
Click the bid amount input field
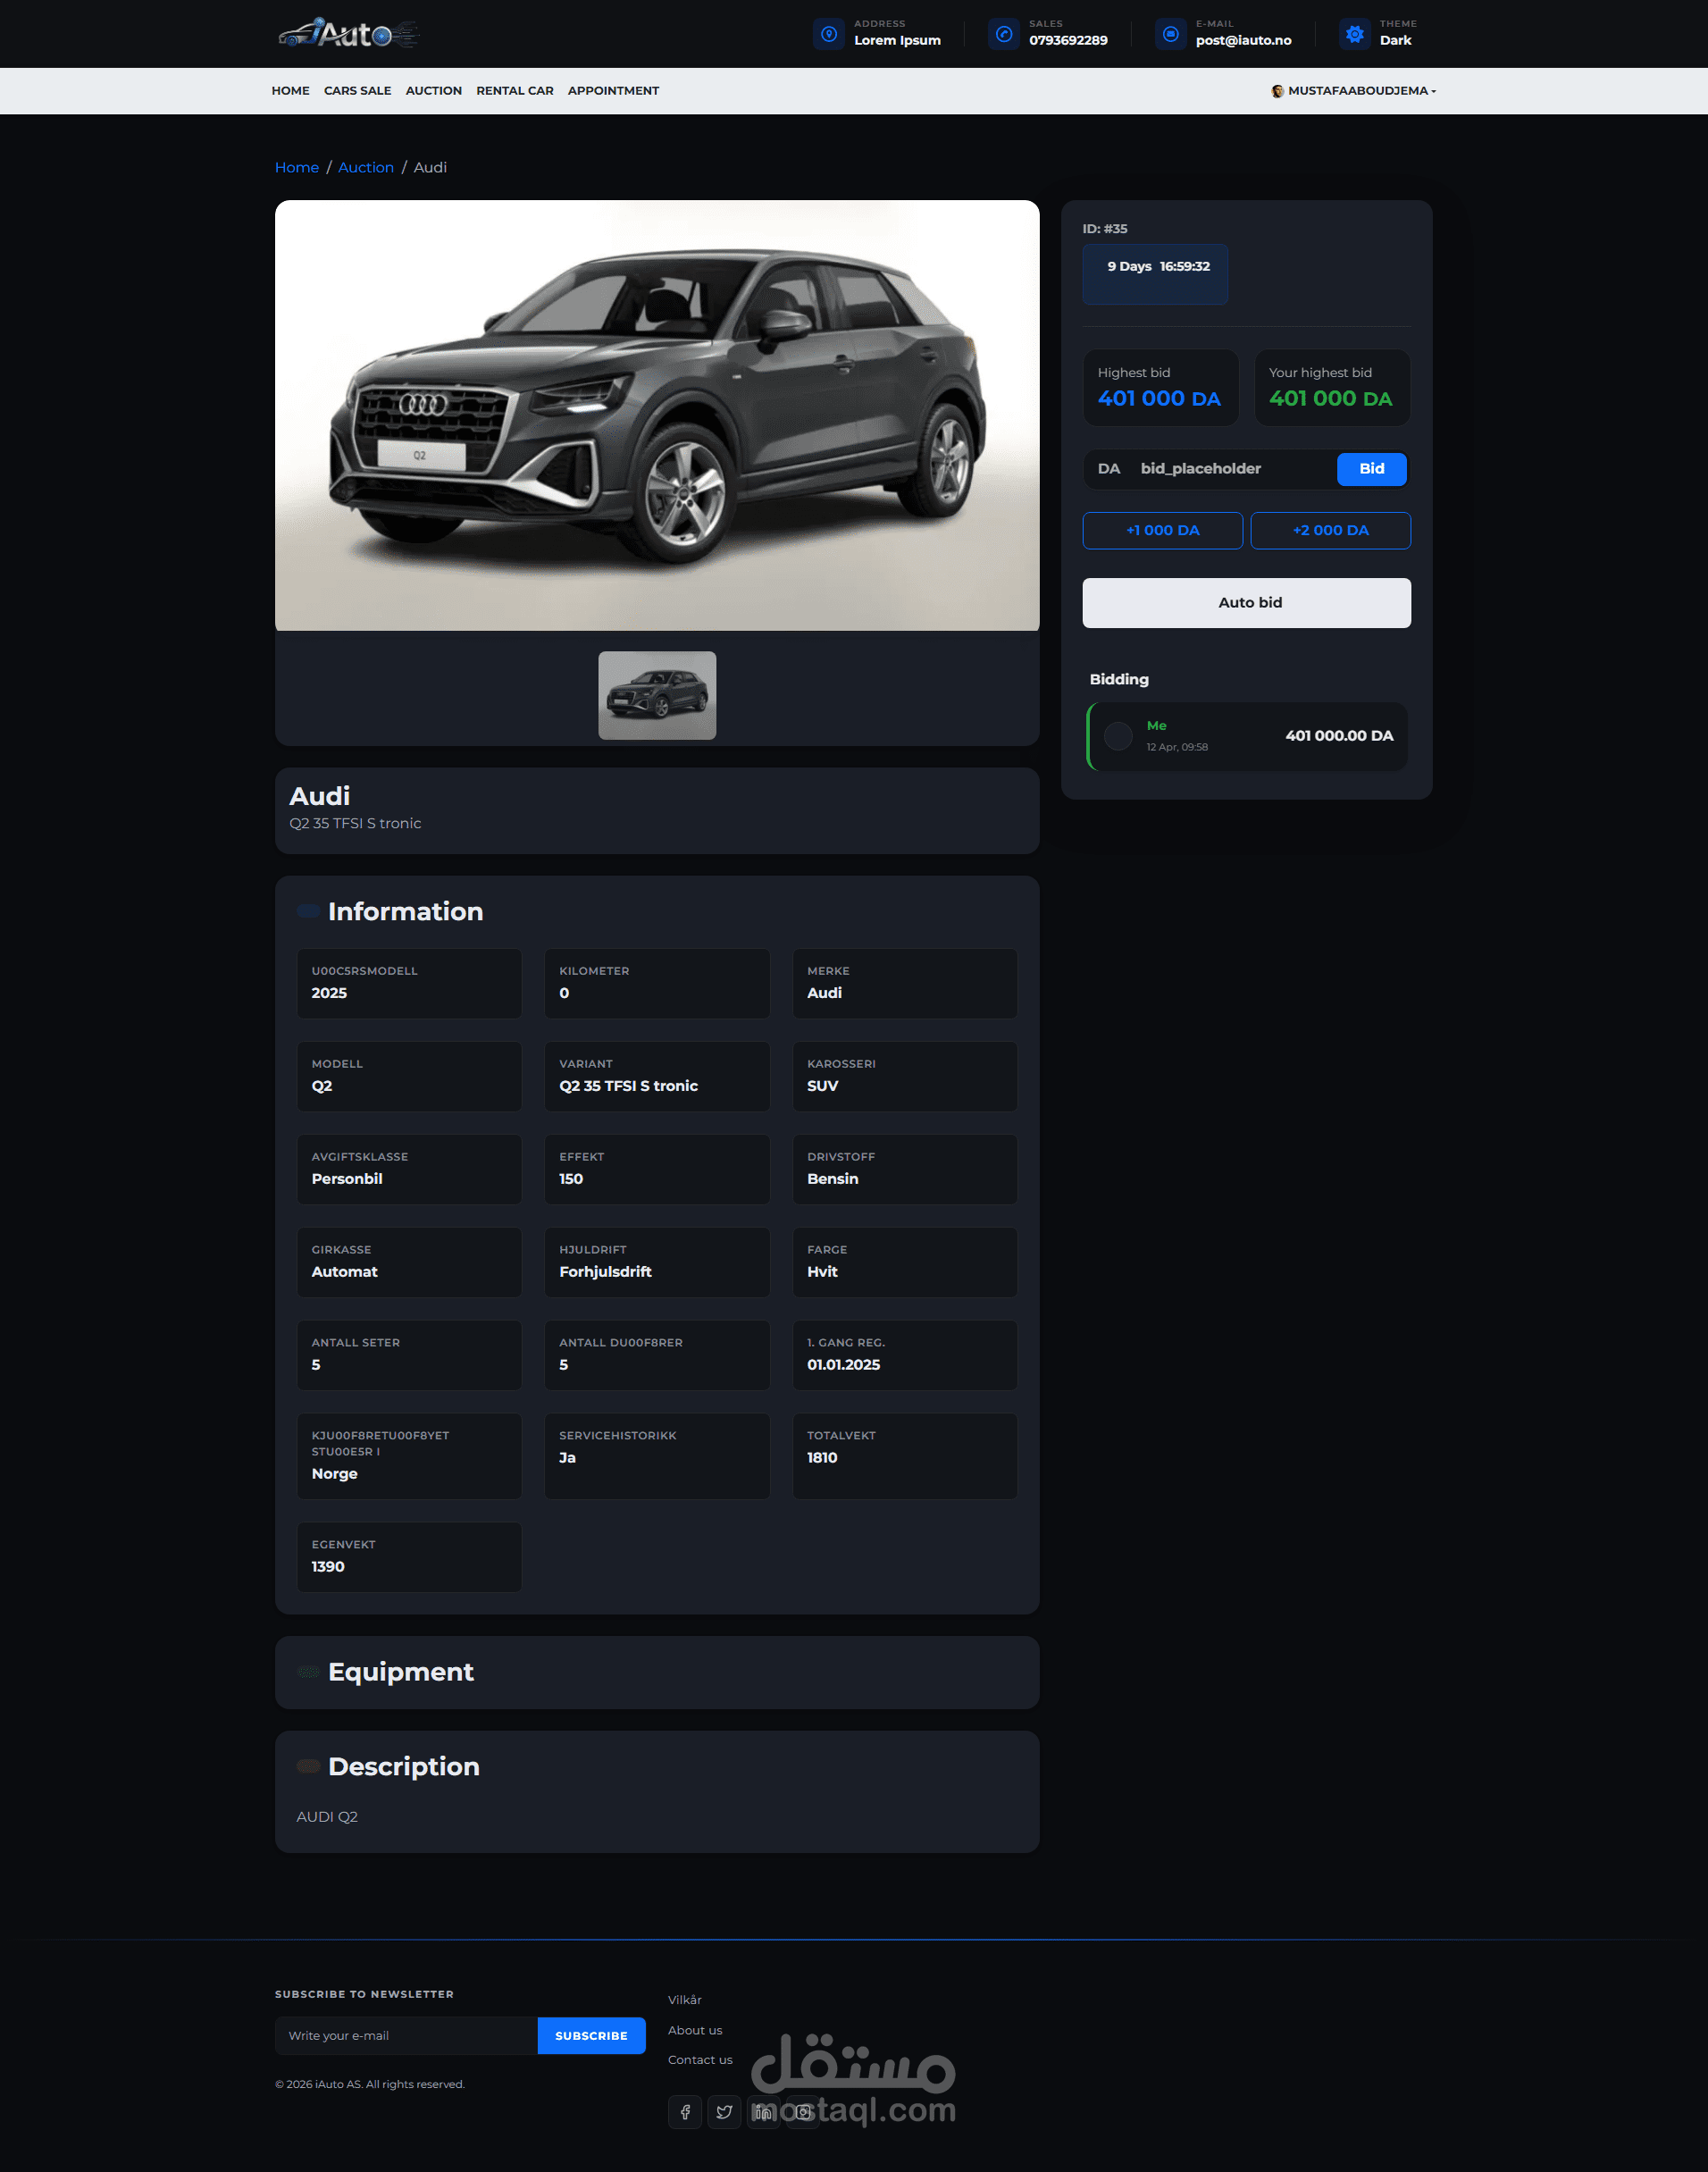pyautogui.click(x=1234, y=469)
